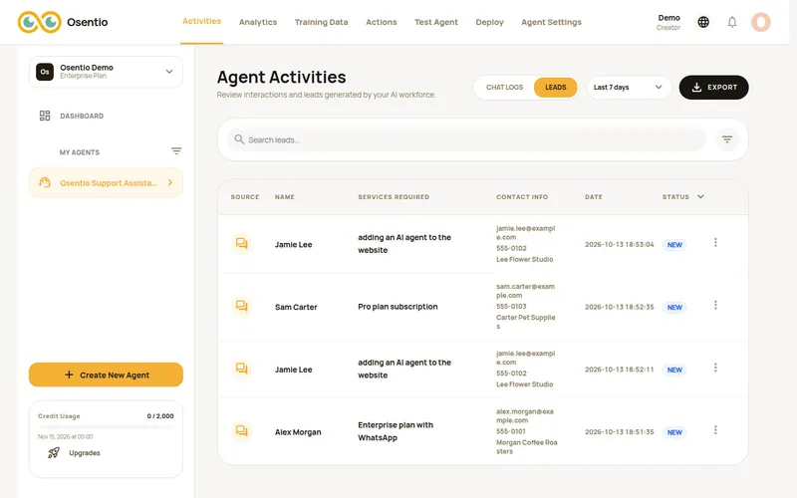Click the Date column header
Viewport: 797px width, 498px height.
pos(593,196)
